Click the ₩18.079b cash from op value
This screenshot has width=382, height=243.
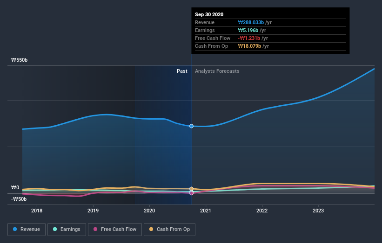tap(249, 46)
